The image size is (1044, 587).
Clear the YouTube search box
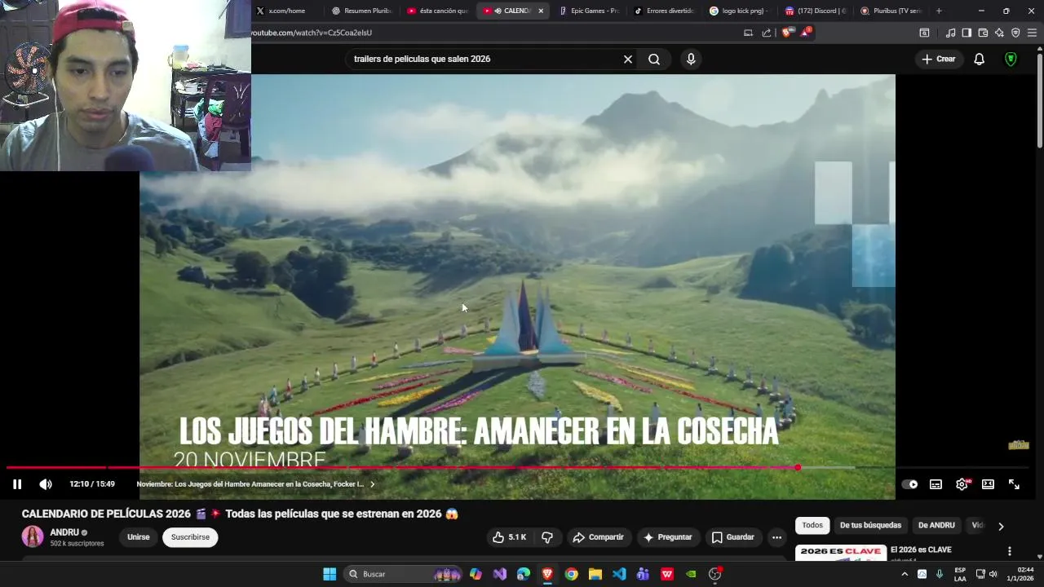628,59
